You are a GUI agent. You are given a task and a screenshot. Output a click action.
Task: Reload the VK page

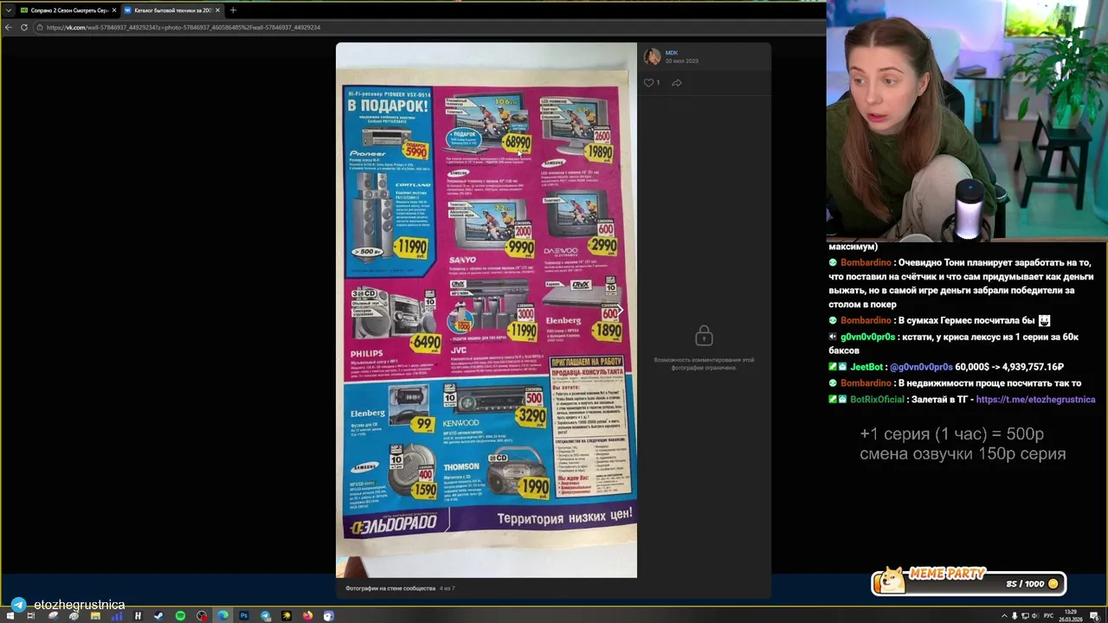point(24,28)
